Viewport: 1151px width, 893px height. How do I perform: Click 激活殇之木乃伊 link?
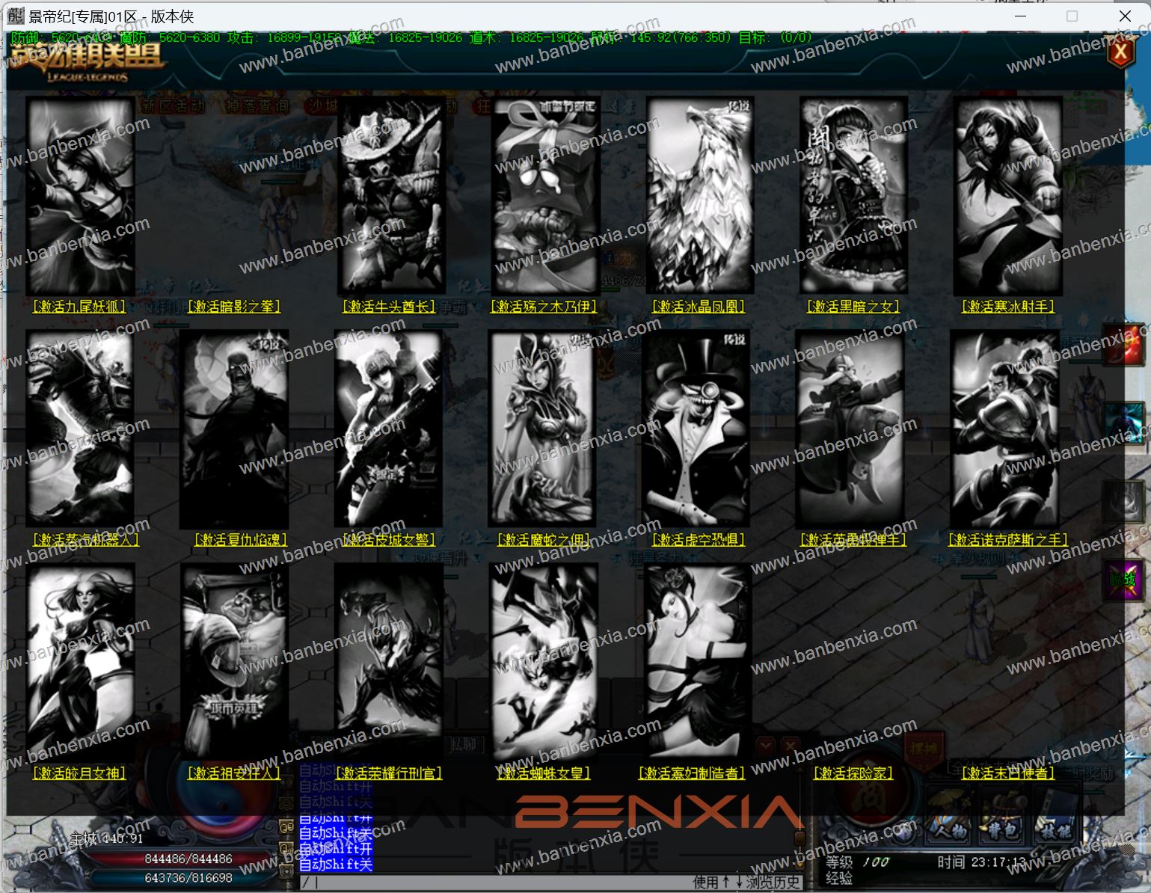coord(544,307)
